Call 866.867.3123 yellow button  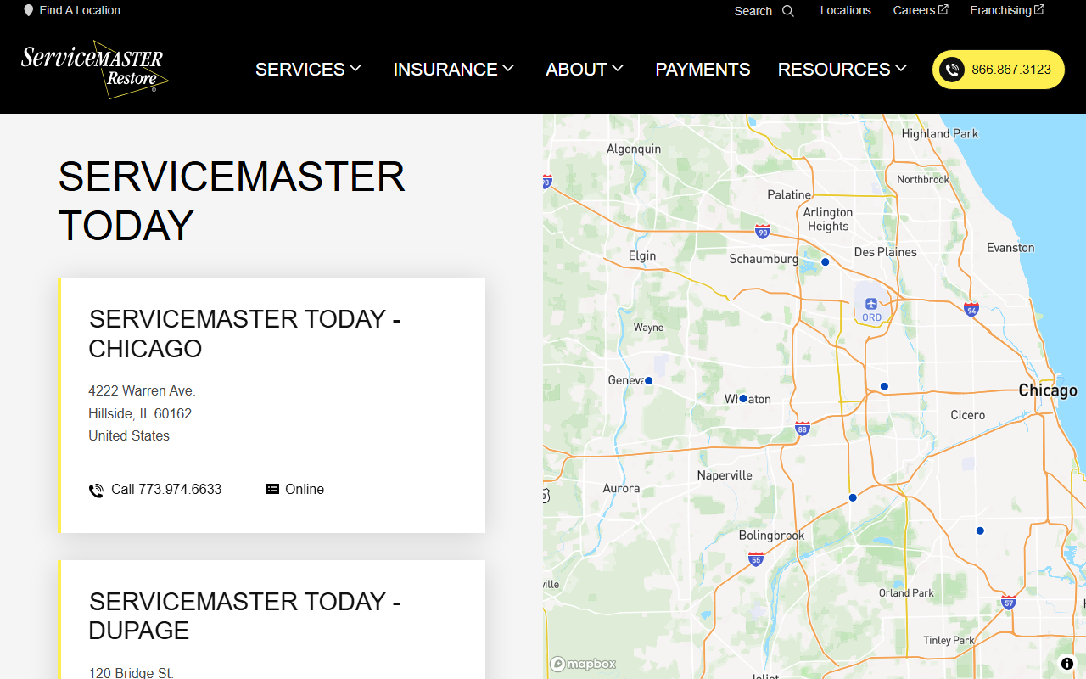click(x=999, y=70)
